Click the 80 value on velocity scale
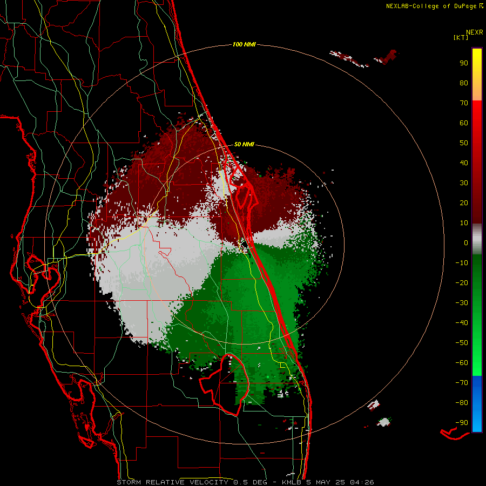Viewport: 486px width, 486px height. coord(464,83)
